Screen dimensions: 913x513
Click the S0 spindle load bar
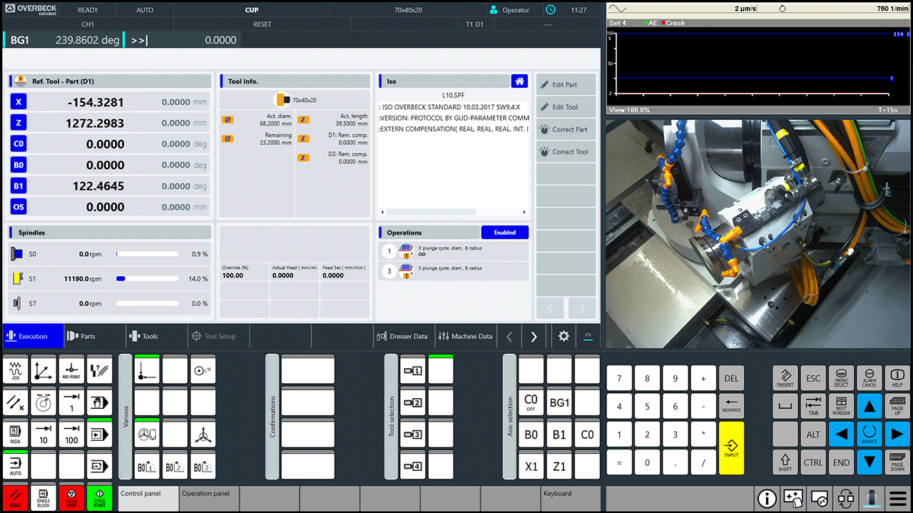146,254
